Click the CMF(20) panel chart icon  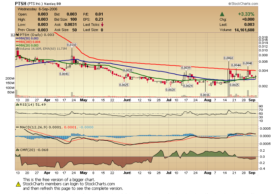point(17,150)
